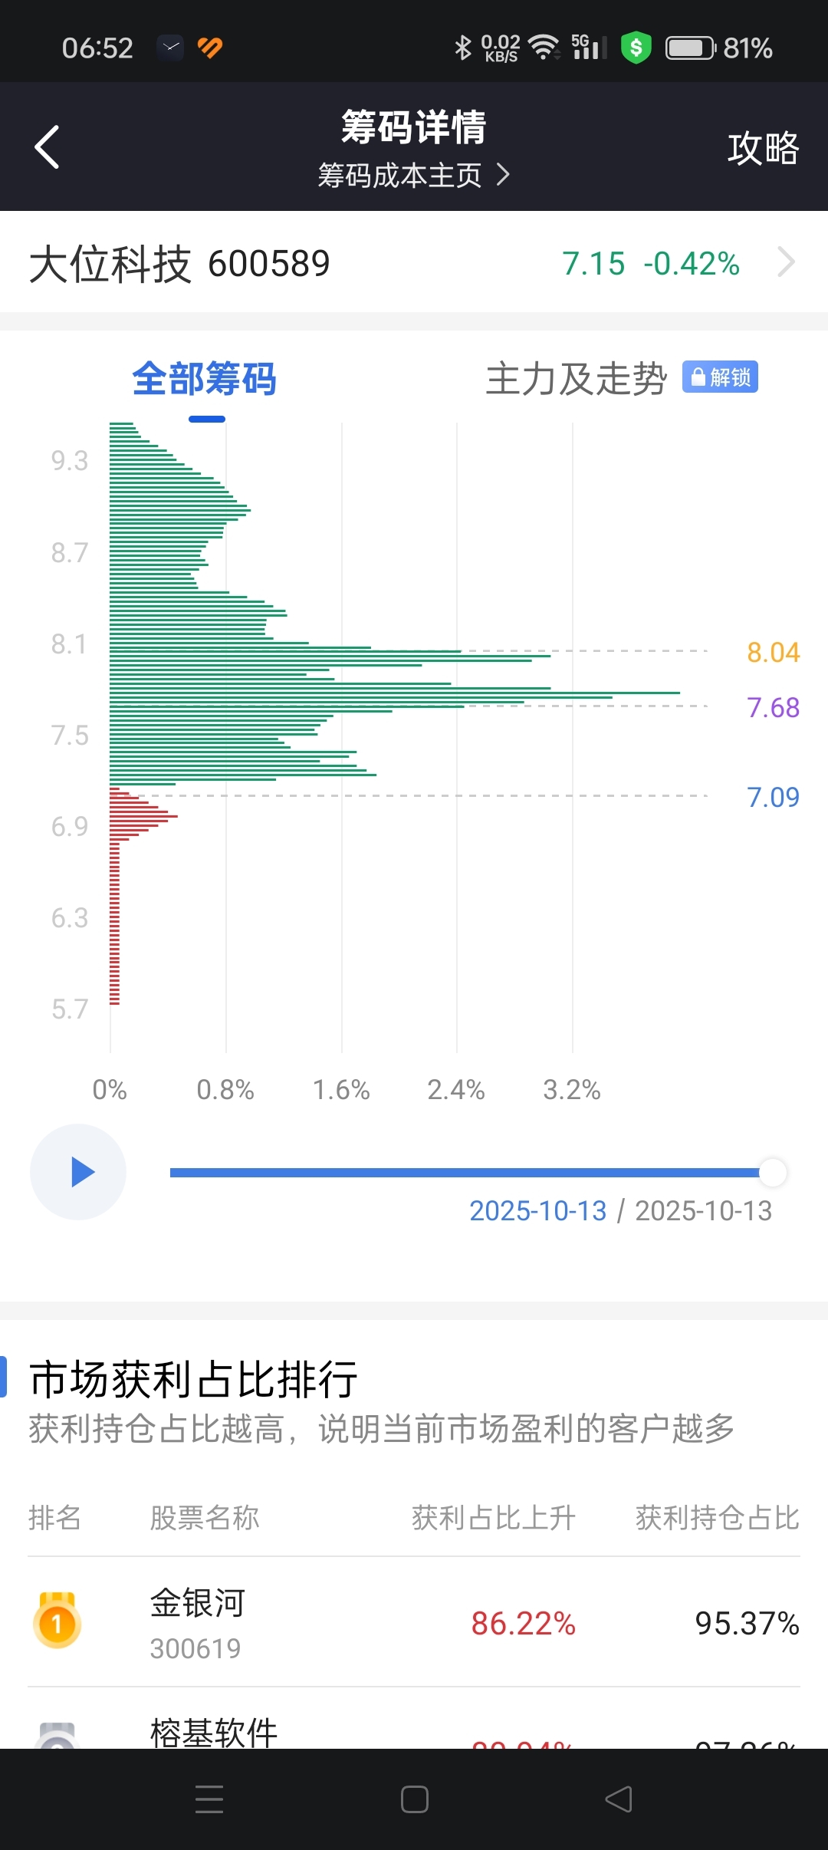
Task: Tap the orange app notification icon
Action: click(209, 48)
